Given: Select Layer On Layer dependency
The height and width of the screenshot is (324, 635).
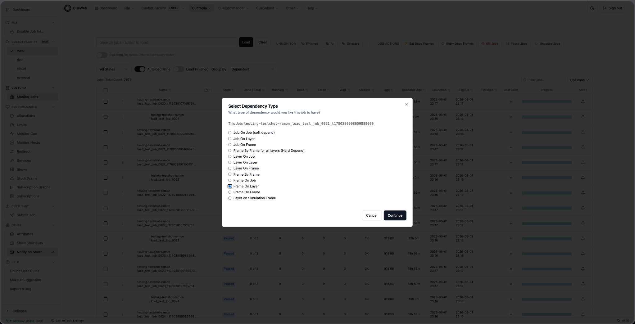Looking at the screenshot, I should click(x=230, y=162).
